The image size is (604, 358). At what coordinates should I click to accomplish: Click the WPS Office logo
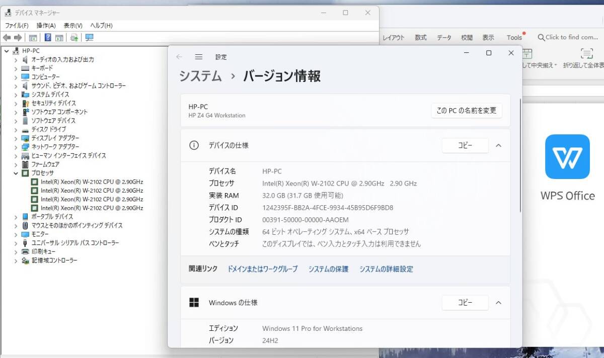point(567,156)
